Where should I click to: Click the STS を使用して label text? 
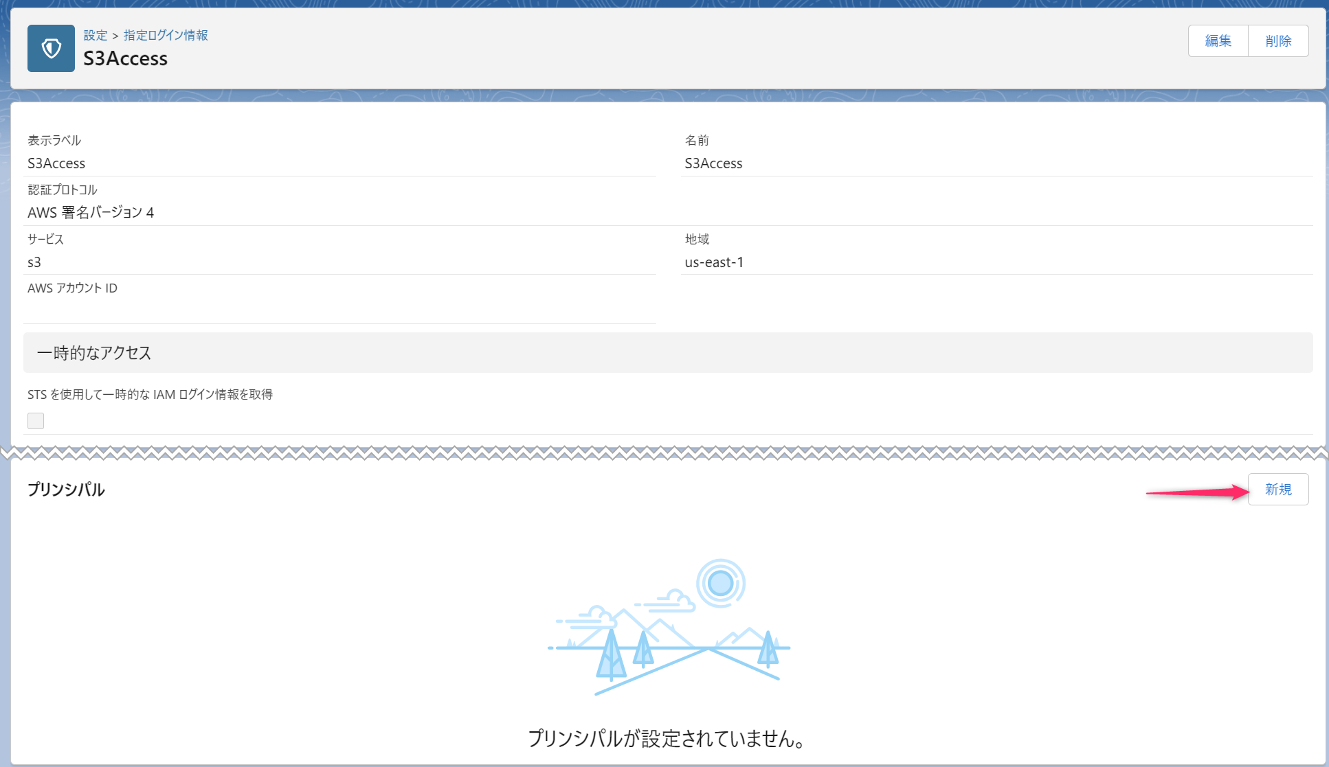click(150, 395)
